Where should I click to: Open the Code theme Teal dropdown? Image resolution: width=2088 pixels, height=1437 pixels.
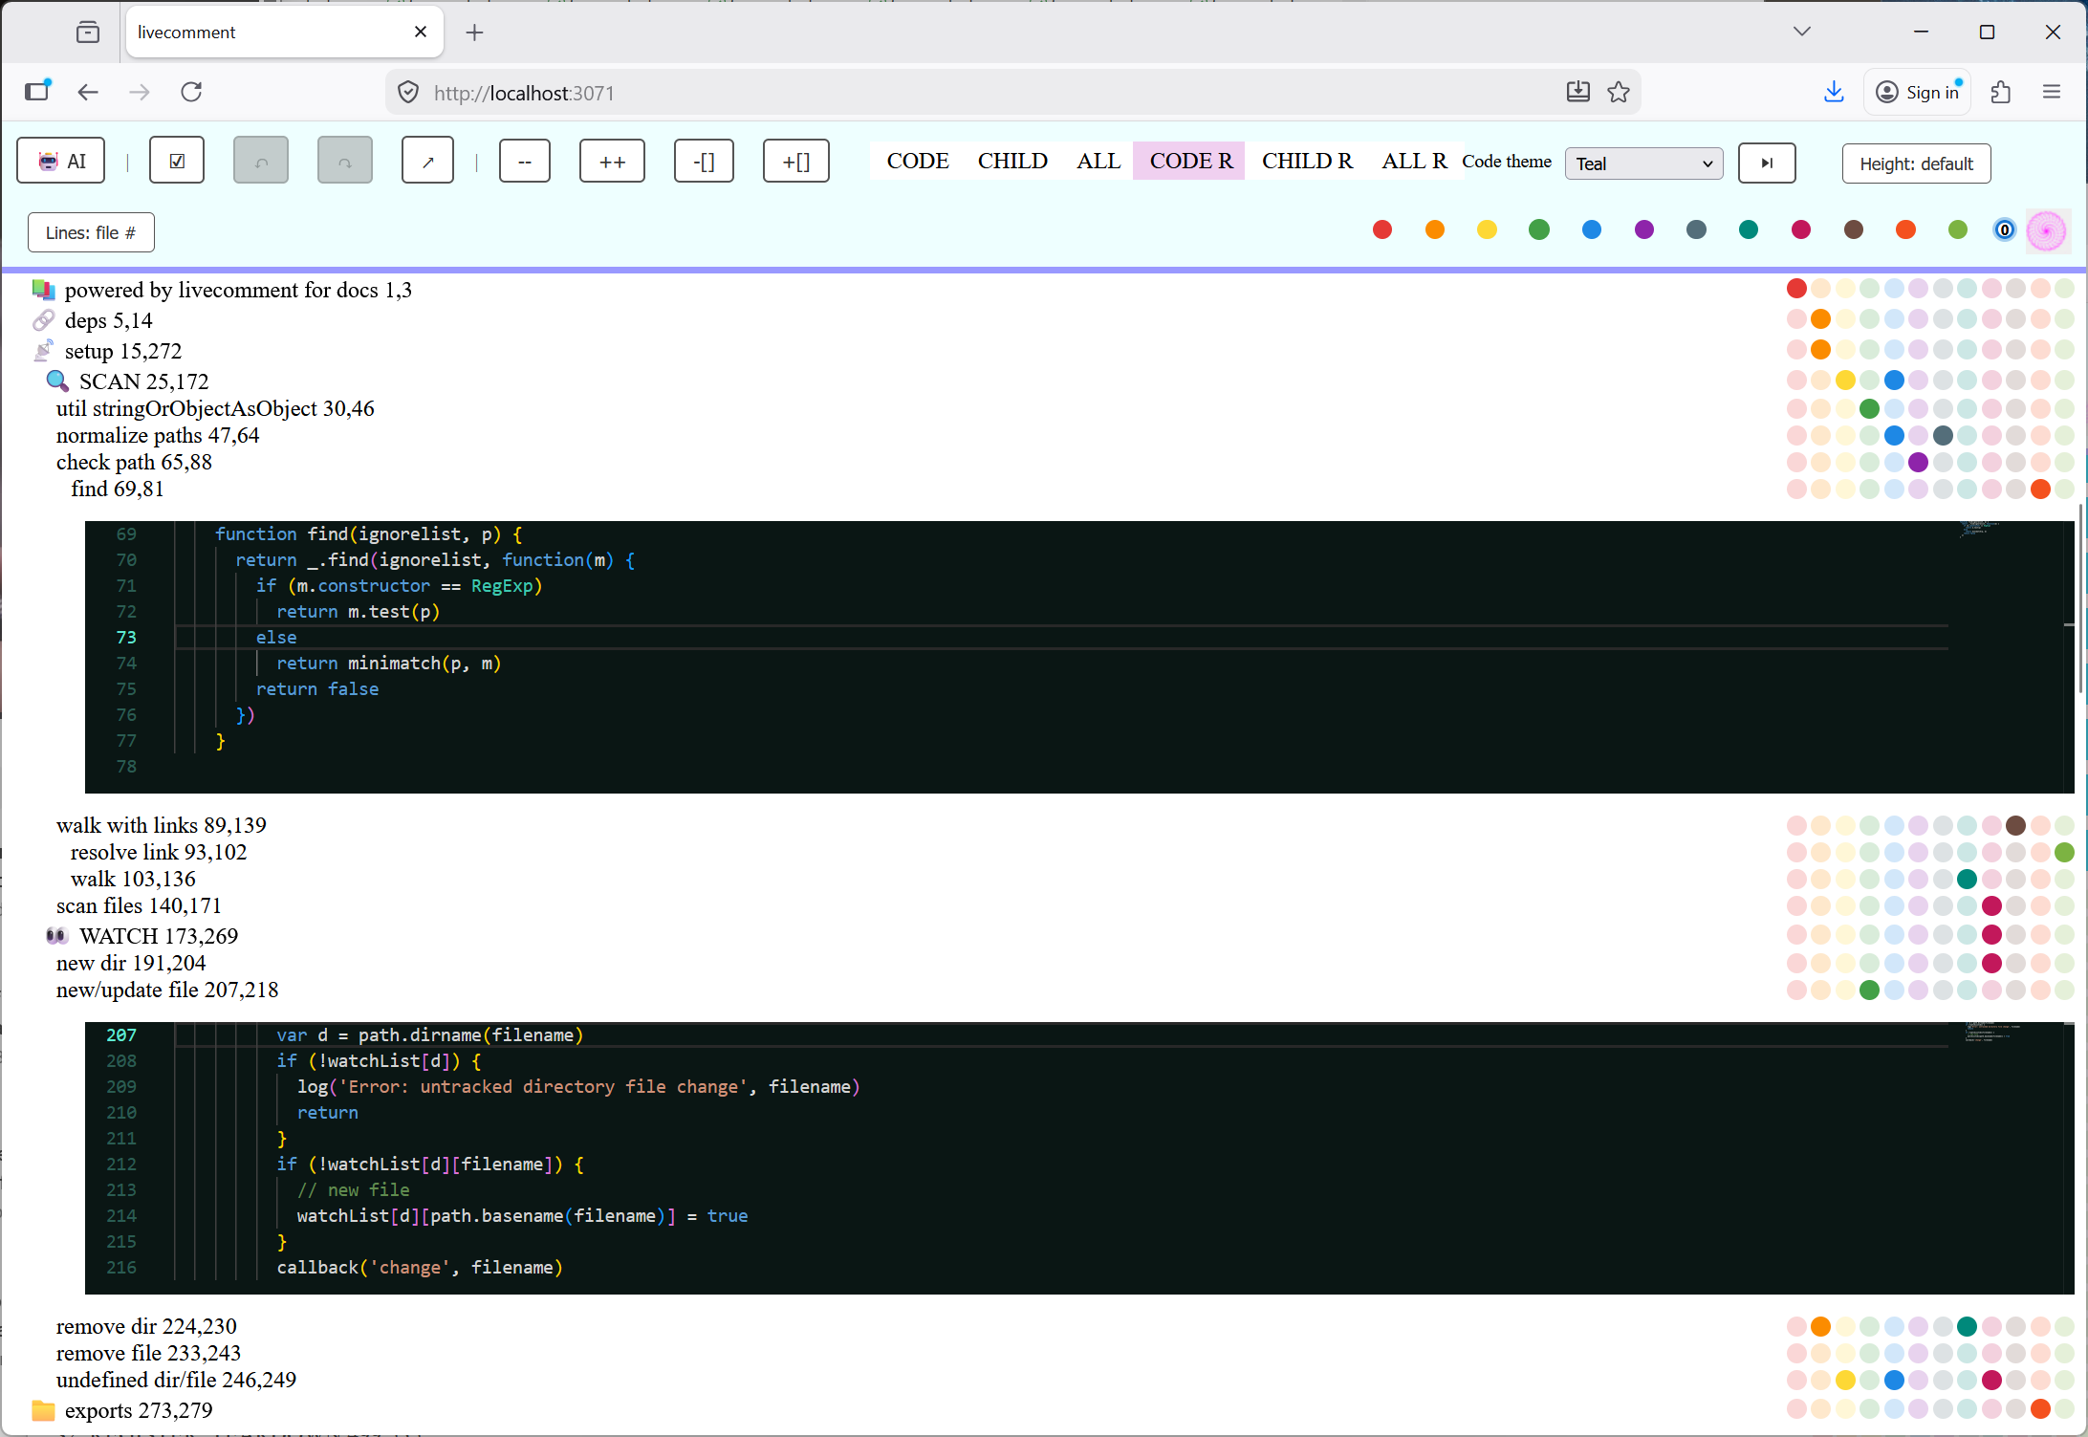[x=1643, y=163]
